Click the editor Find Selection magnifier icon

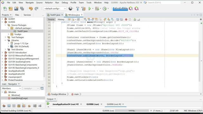[85, 19]
